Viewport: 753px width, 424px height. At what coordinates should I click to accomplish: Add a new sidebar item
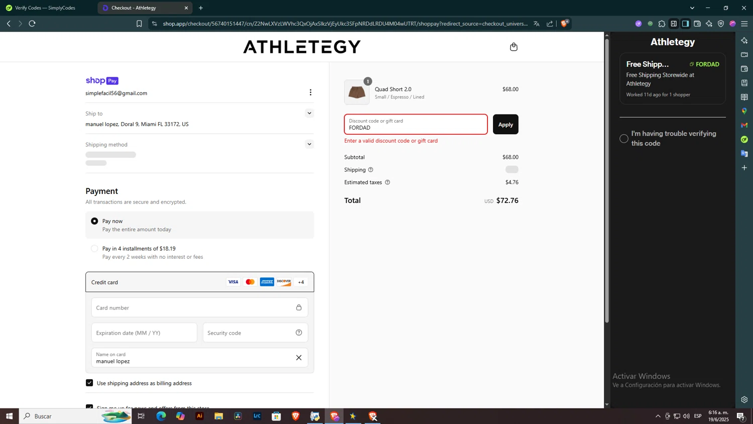coord(744,167)
